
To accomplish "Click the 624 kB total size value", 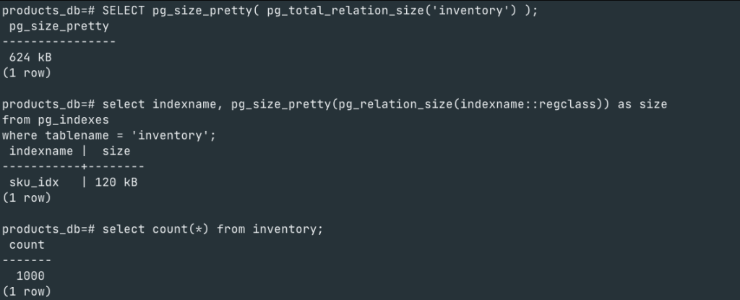I will pyautogui.click(x=30, y=57).
